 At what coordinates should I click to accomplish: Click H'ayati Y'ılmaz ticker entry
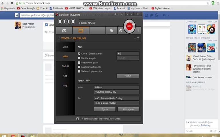[x=201, y=58]
